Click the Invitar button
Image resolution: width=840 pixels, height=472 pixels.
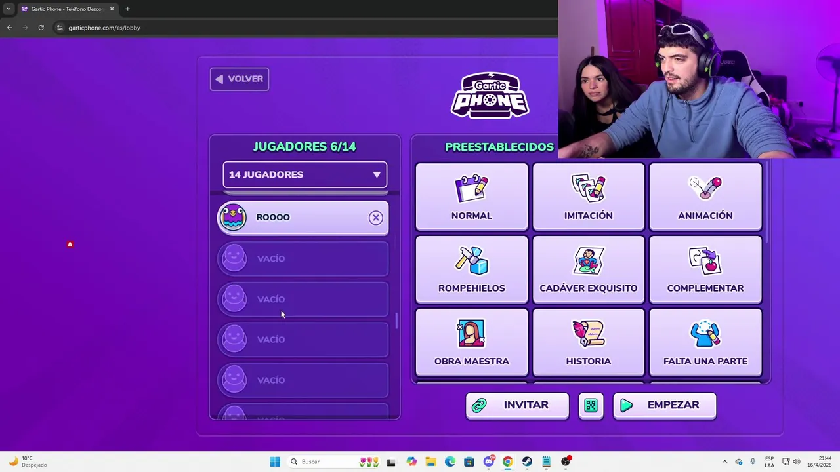point(517,405)
